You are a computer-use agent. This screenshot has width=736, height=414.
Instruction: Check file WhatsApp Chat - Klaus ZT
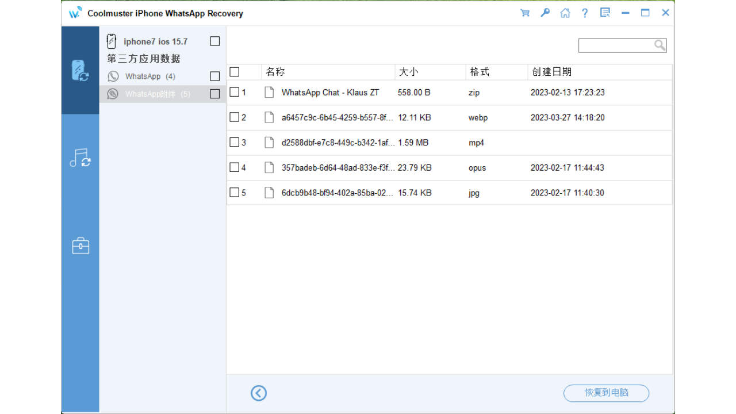pyautogui.click(x=234, y=92)
